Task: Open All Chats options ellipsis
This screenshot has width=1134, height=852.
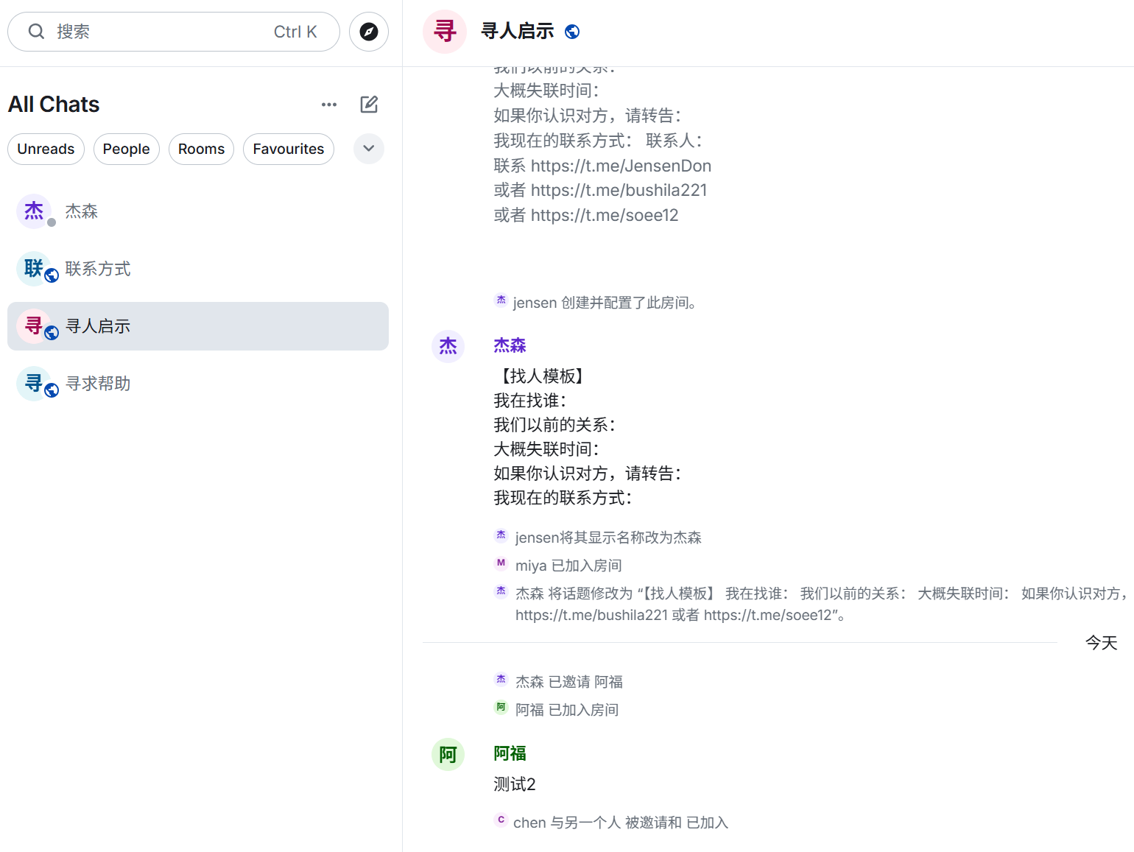Action: coord(329,105)
